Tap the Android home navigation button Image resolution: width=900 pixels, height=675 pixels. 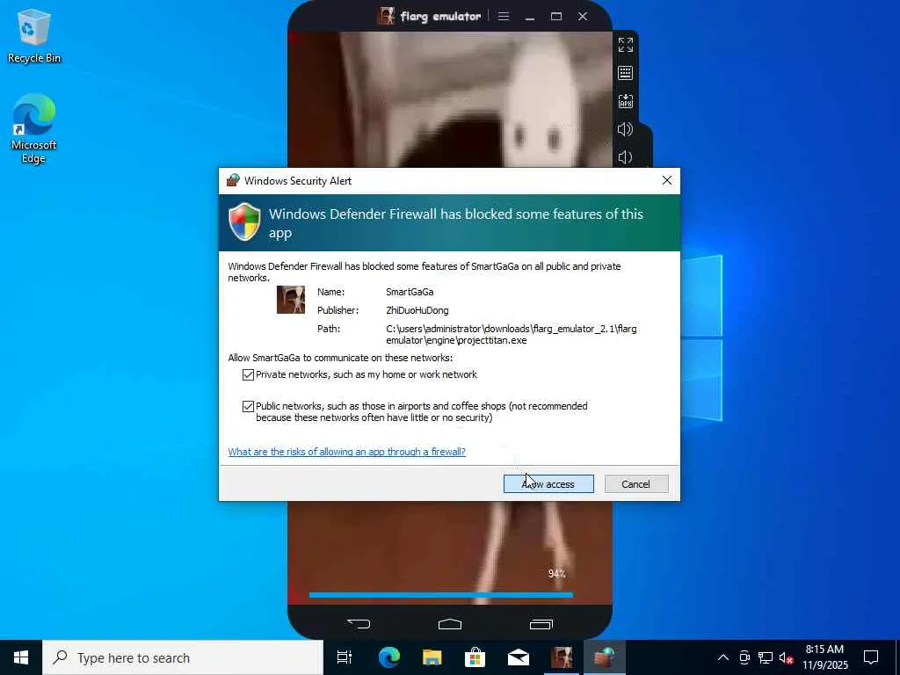449,623
